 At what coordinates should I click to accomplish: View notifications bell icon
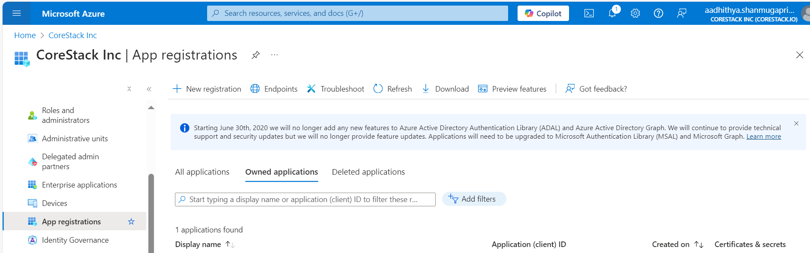click(x=612, y=13)
